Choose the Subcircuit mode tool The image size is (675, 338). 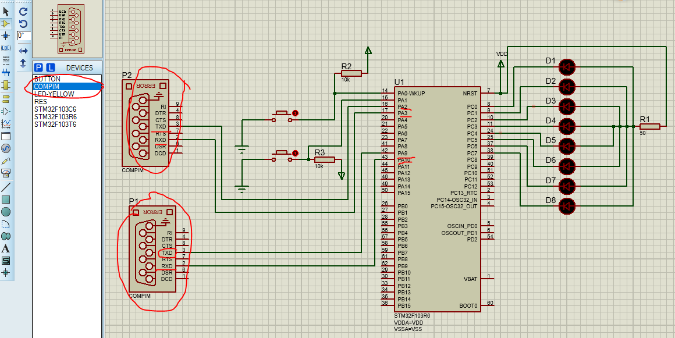[6, 86]
